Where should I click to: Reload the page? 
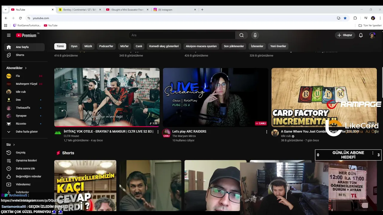coord(20,18)
